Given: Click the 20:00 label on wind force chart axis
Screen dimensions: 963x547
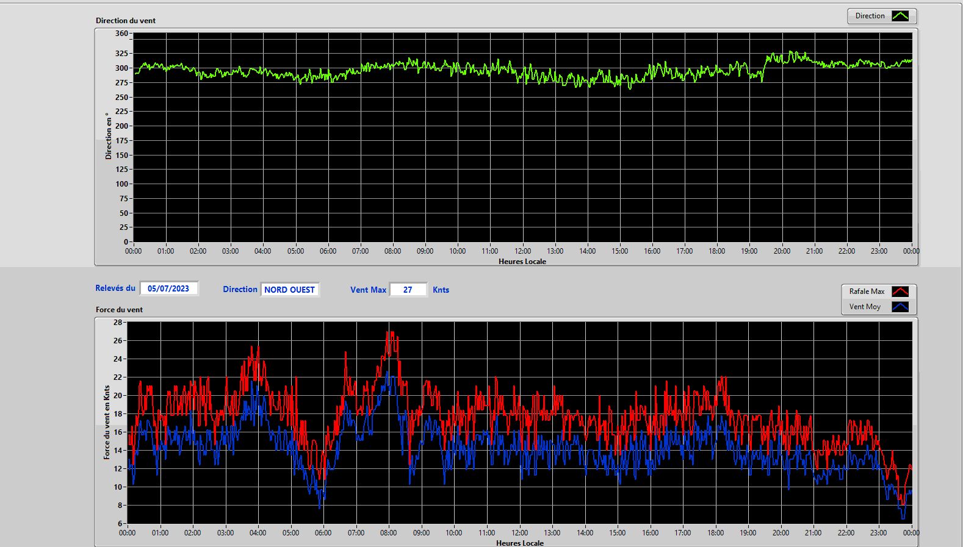Looking at the screenshot, I should (x=781, y=532).
